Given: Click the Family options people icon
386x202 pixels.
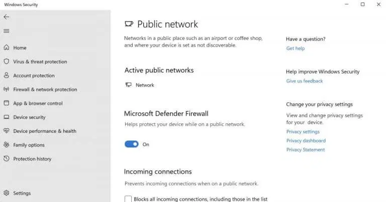Looking at the screenshot, I should point(7,144).
